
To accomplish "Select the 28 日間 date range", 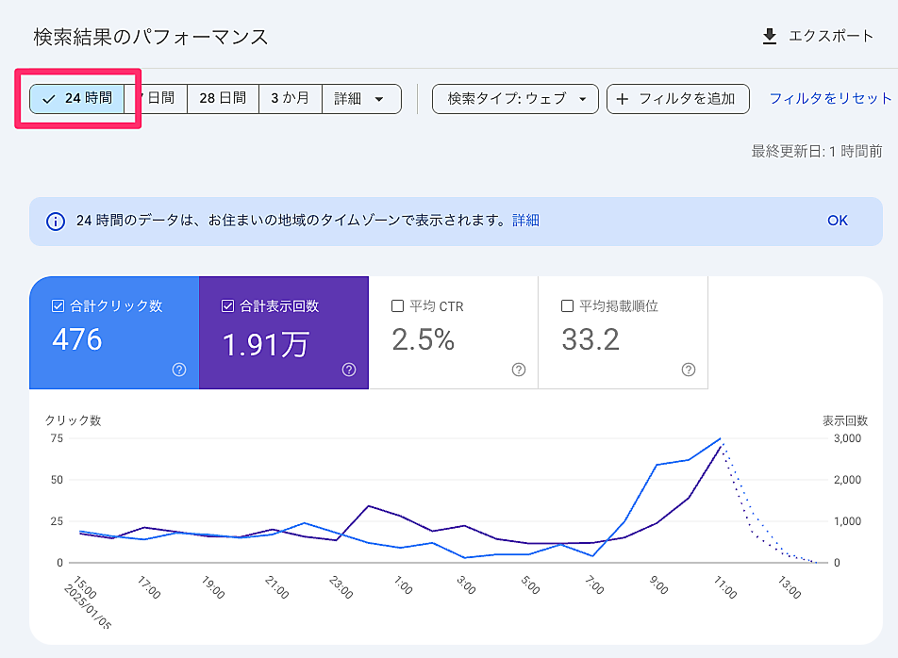I will 223,99.
